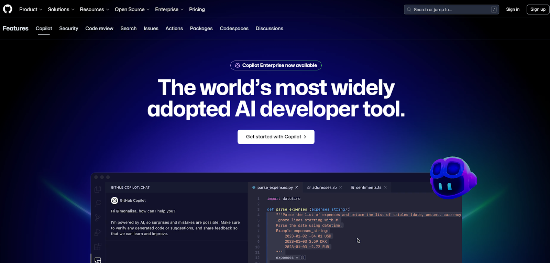The image size is (550, 263).
Task: Click the GITHUB COPILOT: CHAT panel title
Action: (130, 187)
